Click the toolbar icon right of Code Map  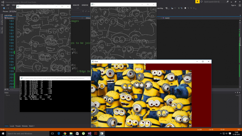[x=166, y=8]
